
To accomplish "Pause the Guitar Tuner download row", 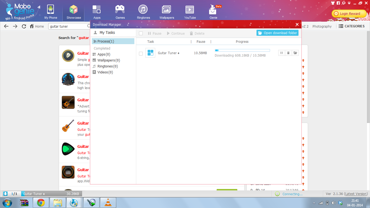I will [281, 53].
